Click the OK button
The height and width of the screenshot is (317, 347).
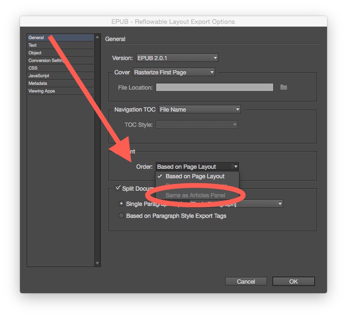[x=293, y=281]
